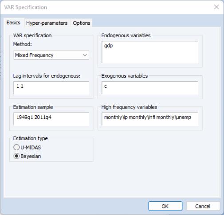Viewport: 224px width, 215px height.
Task: Confirm with the OK button
Action: click(x=165, y=206)
